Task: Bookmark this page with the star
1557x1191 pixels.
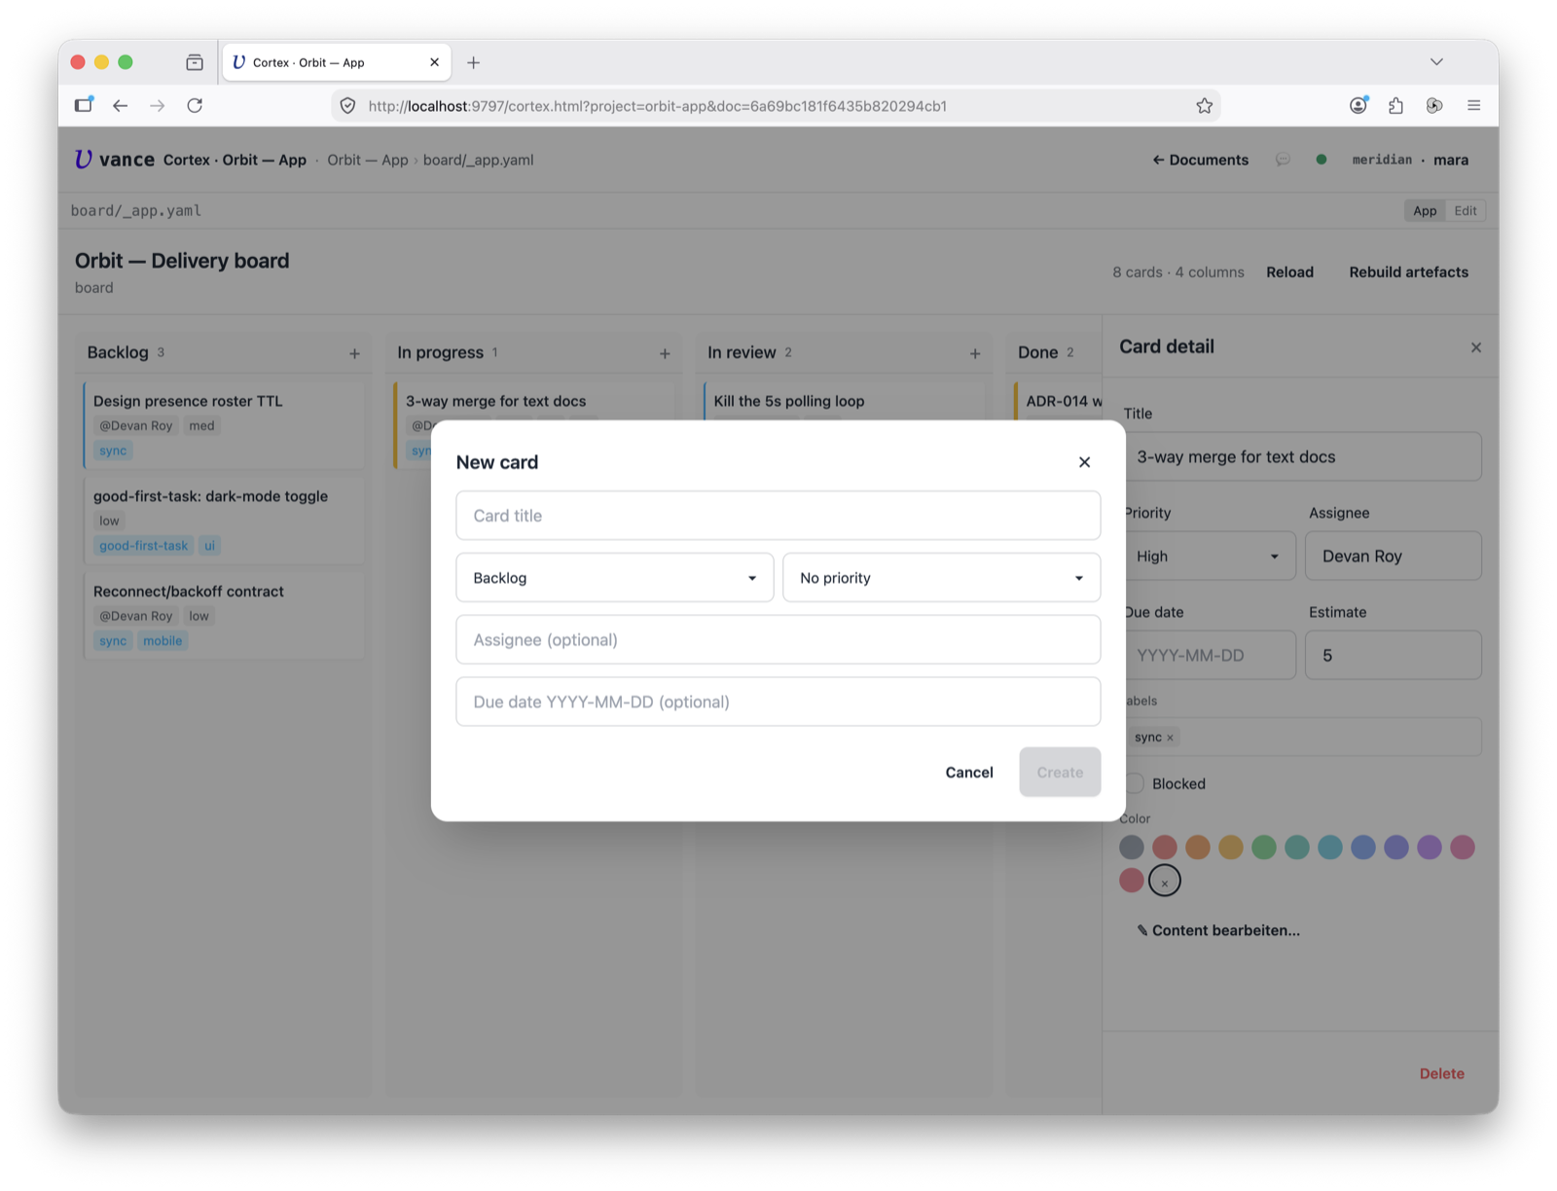Action: pyautogui.click(x=1205, y=105)
